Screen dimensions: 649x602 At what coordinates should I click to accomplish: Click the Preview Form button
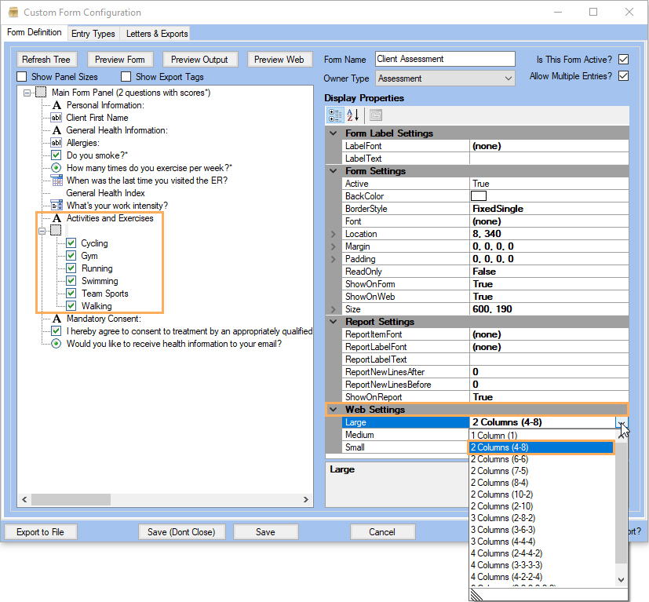120,60
